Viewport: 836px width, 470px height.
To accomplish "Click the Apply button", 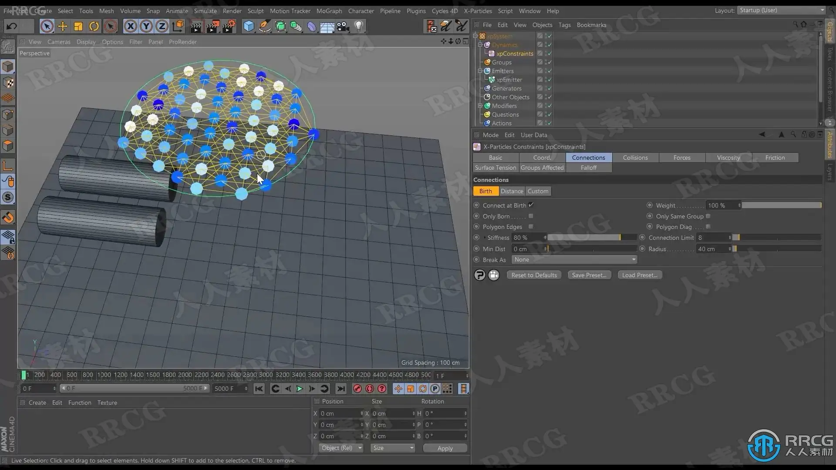I will pos(445,448).
